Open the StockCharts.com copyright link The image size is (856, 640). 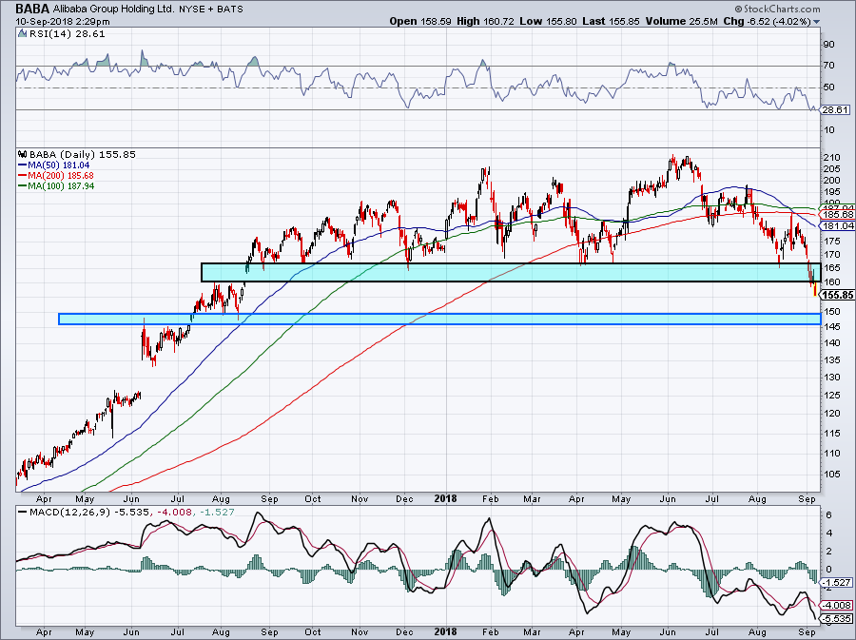[777, 9]
